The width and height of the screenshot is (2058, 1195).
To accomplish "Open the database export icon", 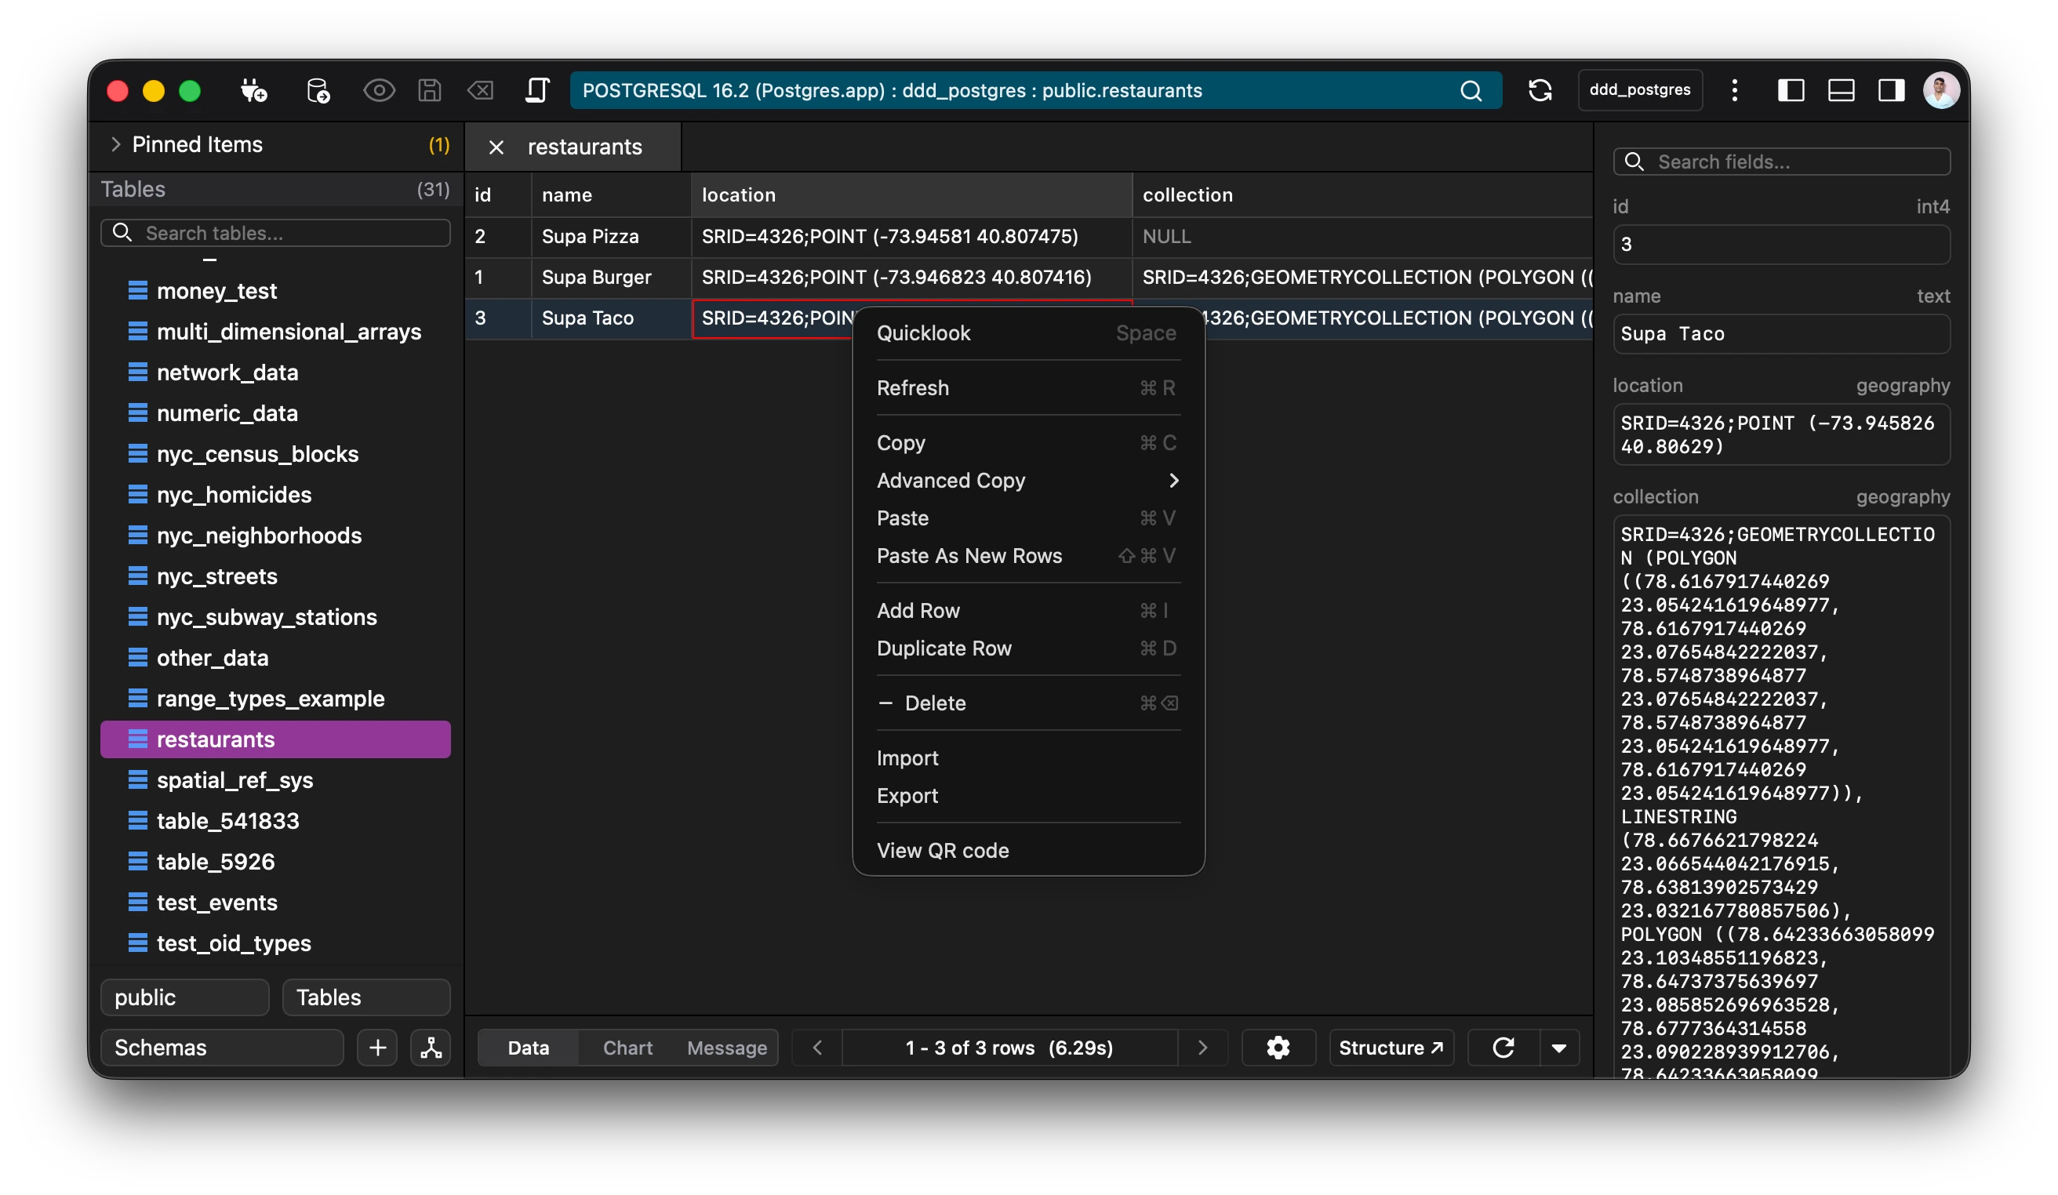I will [x=318, y=90].
